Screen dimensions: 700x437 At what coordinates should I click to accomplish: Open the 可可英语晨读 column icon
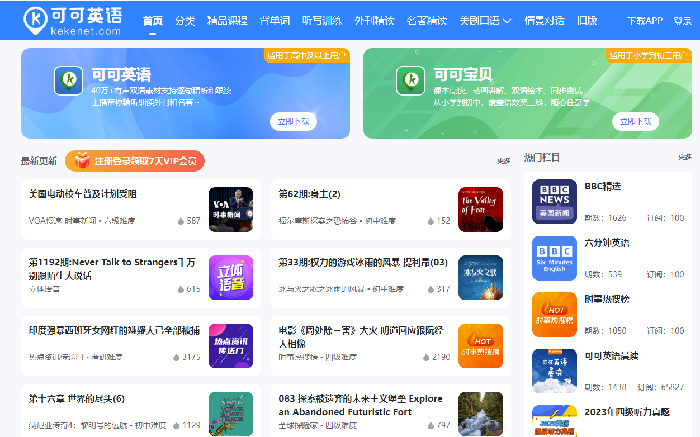coord(554,371)
